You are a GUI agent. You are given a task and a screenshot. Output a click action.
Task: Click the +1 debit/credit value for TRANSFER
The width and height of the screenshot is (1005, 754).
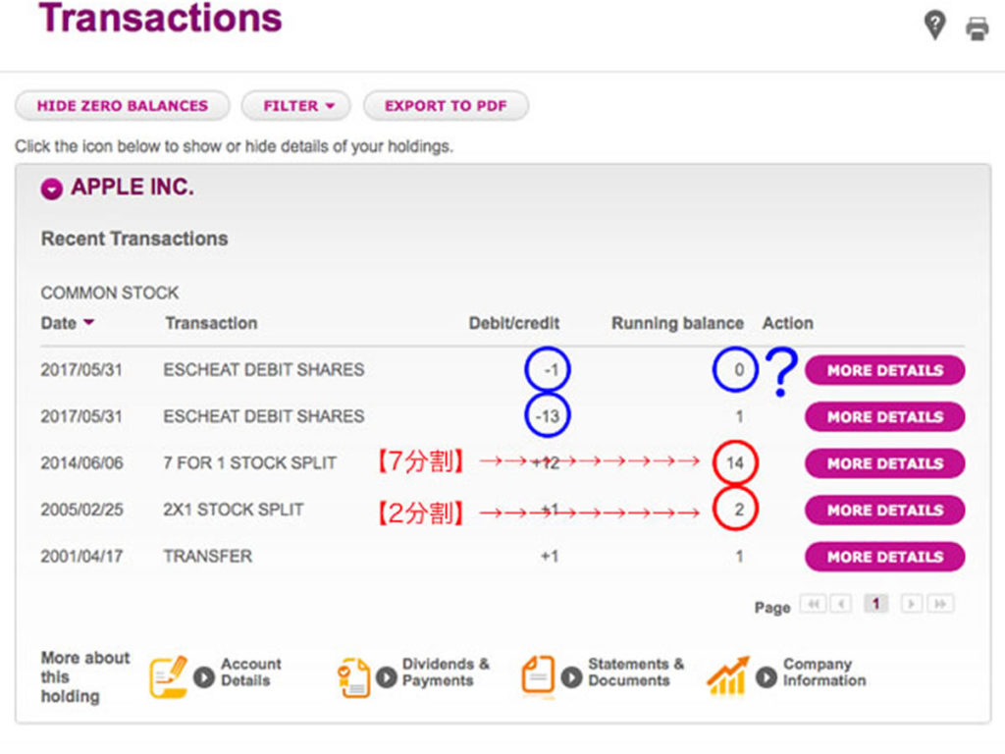pyautogui.click(x=550, y=556)
